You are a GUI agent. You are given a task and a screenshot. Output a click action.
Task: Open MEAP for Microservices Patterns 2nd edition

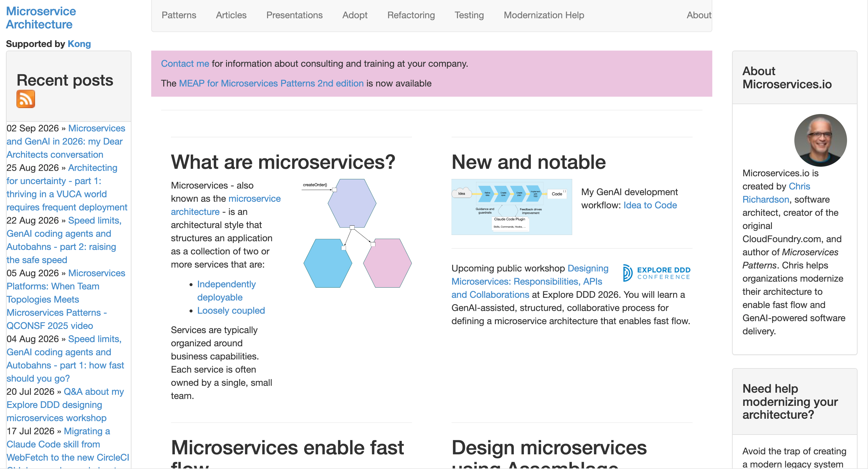click(x=271, y=83)
